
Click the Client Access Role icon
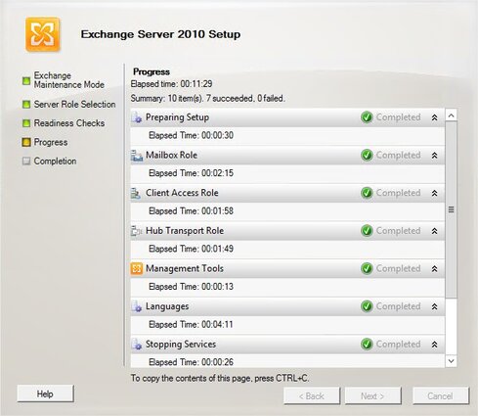coord(136,193)
